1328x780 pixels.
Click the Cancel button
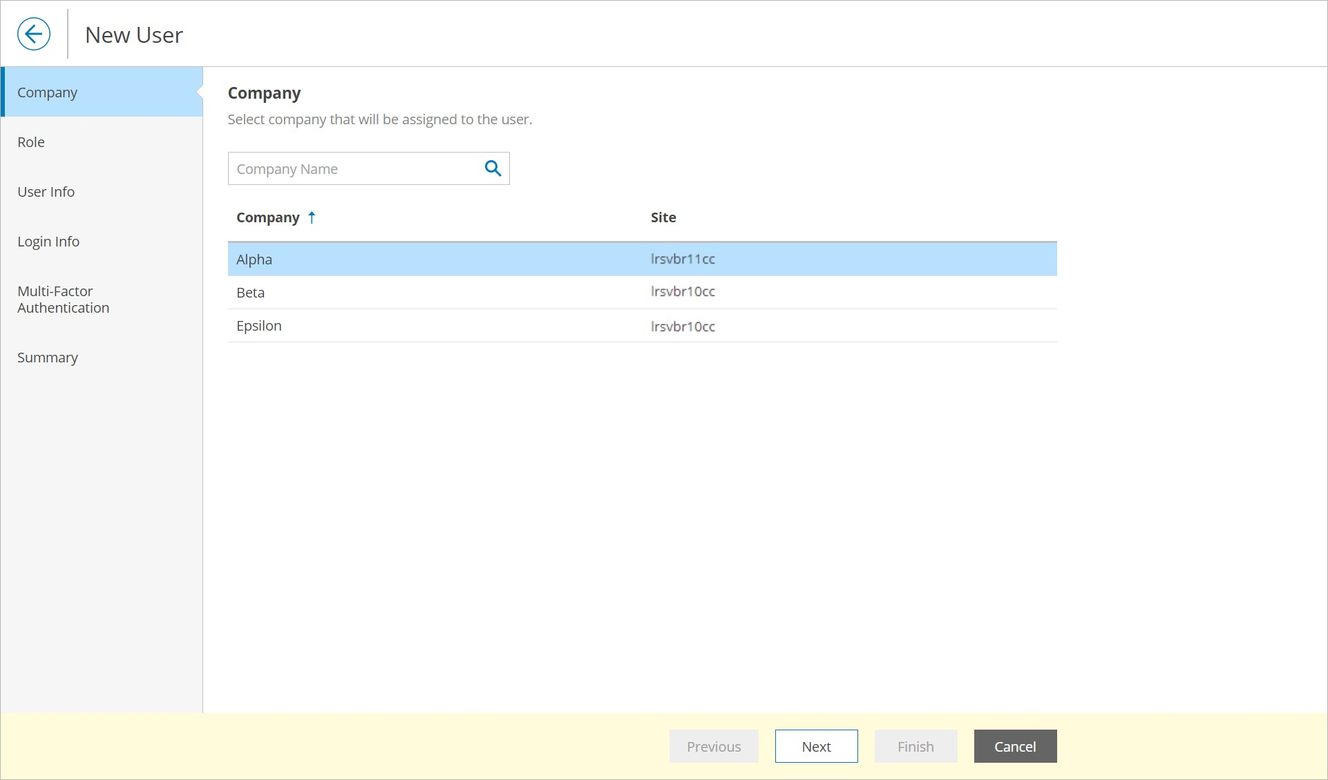1014,746
